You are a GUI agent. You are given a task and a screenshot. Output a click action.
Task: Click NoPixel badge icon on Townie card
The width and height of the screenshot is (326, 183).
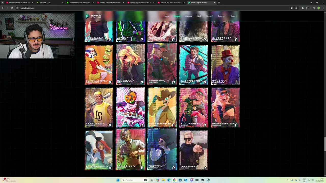[x=173, y=167]
